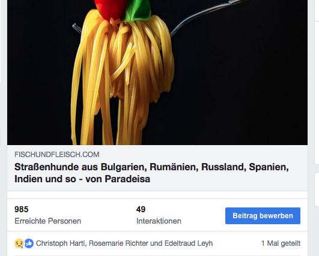Click the 49 interactions number
Image resolution: width=319 pixels, height=256 pixels.
[x=141, y=209]
